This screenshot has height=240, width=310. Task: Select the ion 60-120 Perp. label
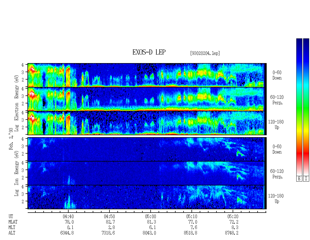click(x=277, y=174)
